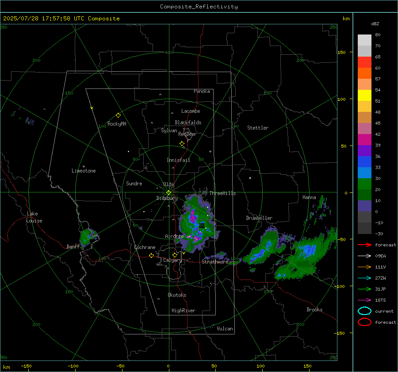Click the Lacombe label
398x372 pixels.
(191, 111)
